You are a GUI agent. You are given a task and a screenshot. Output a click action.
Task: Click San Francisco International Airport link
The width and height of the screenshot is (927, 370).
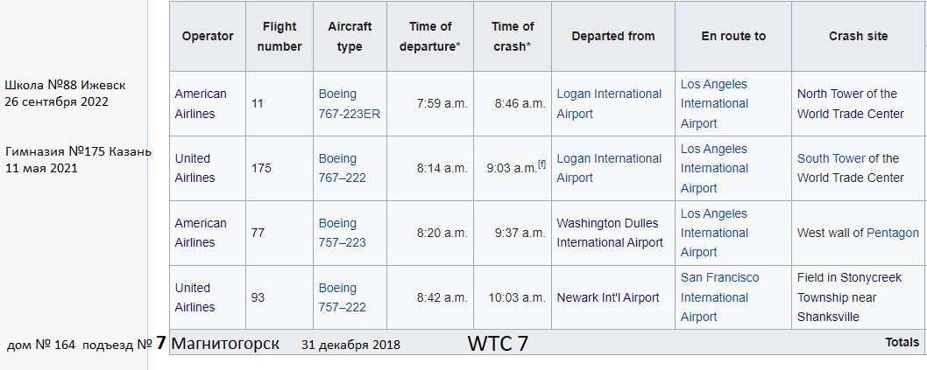click(x=719, y=297)
